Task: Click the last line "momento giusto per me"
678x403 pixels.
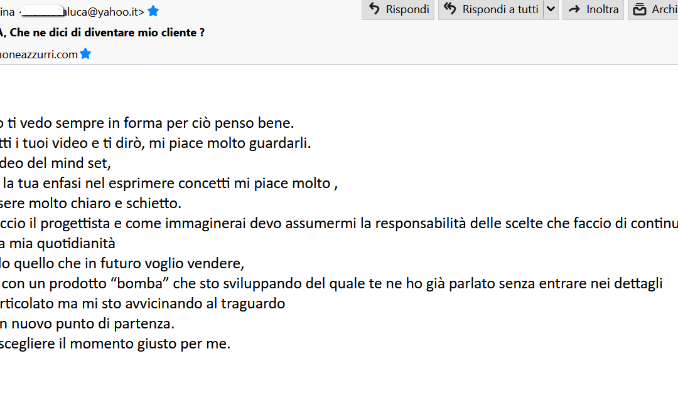Action: pos(116,343)
